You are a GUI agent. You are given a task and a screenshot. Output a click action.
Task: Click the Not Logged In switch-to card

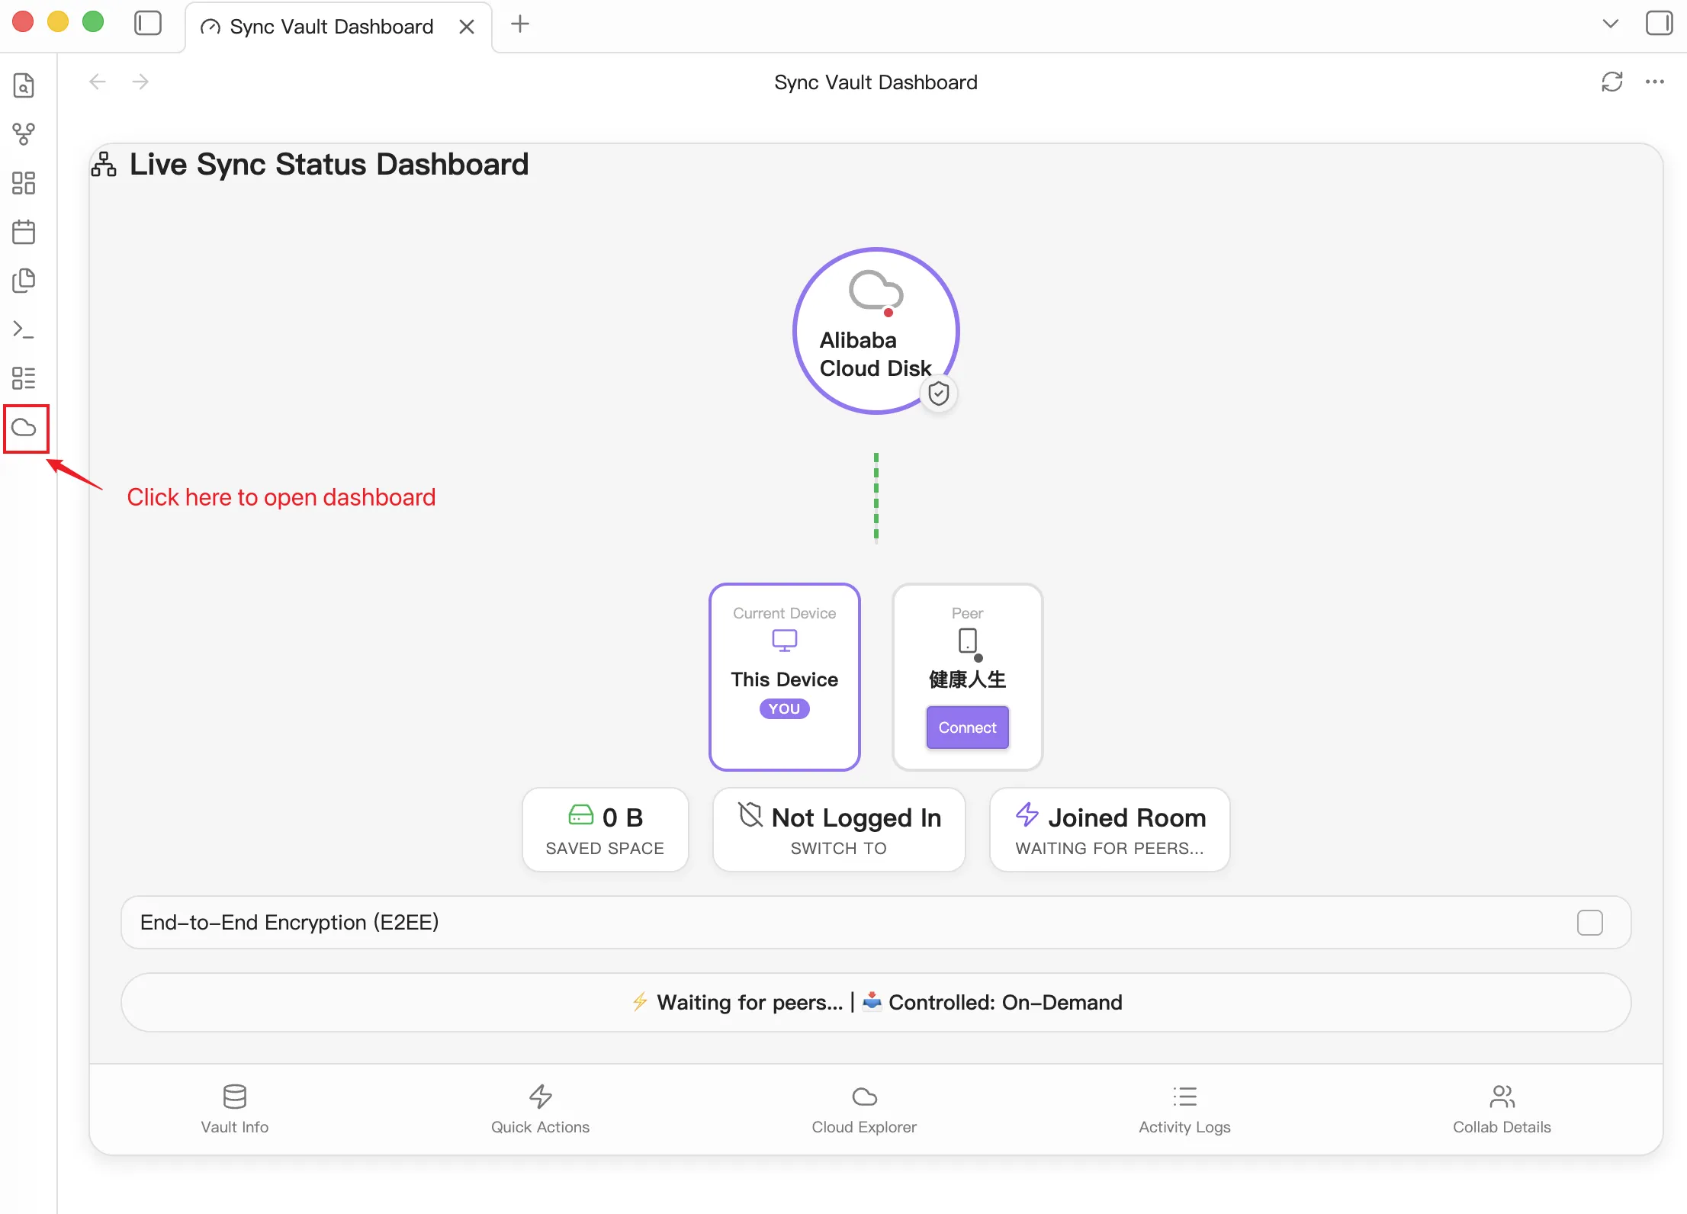click(838, 830)
